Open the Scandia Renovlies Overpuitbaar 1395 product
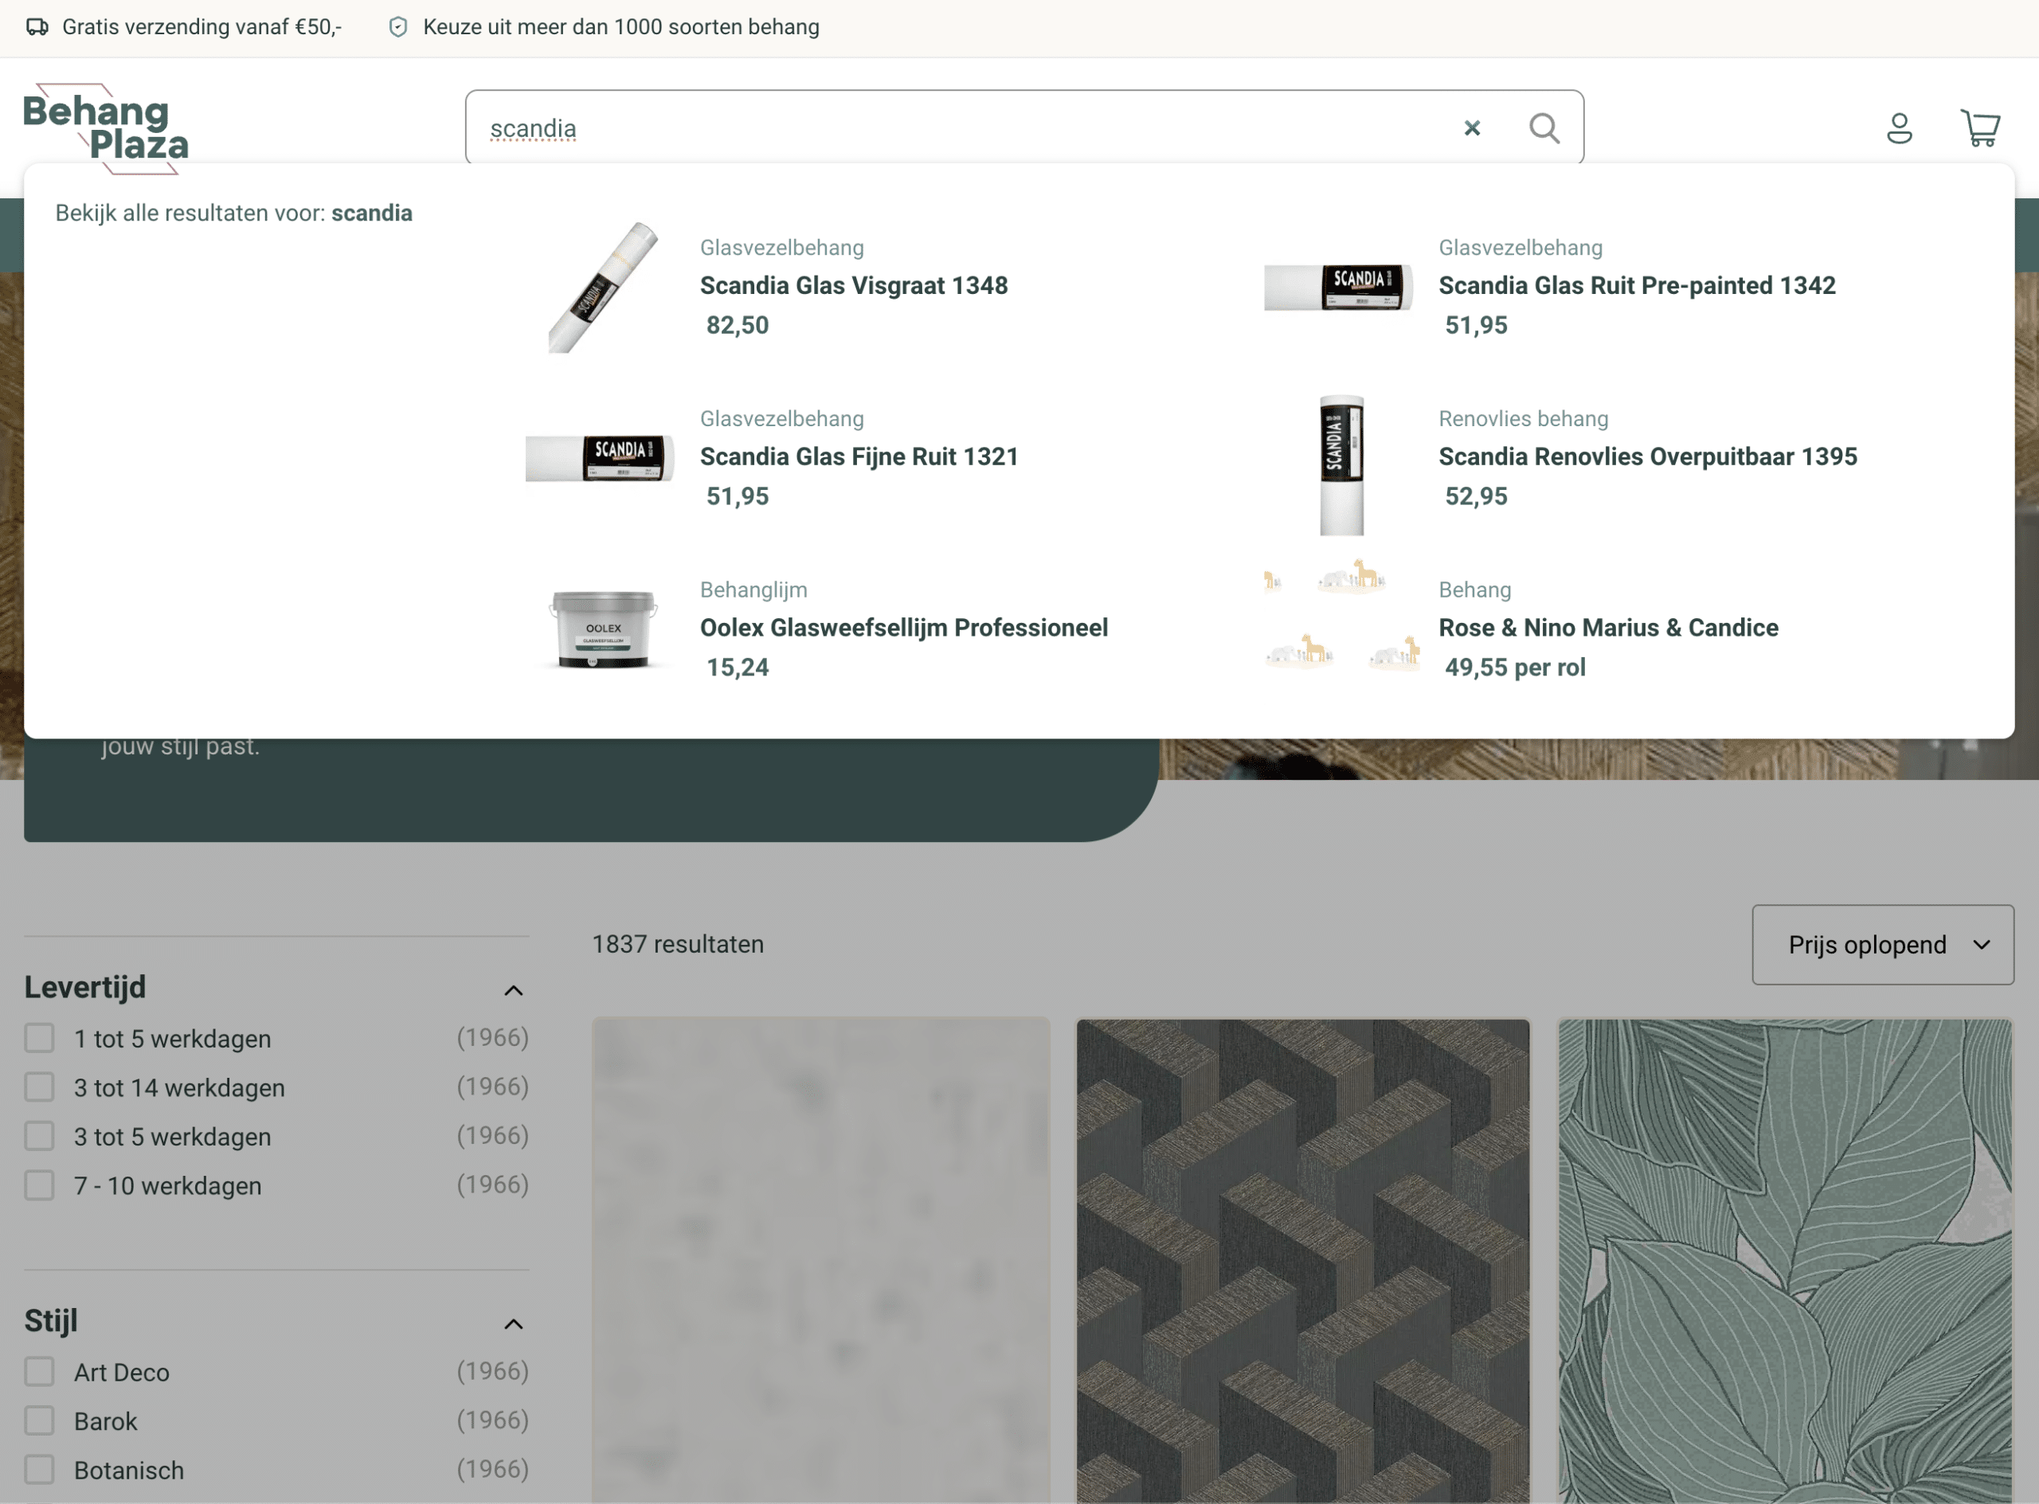This screenshot has width=2039, height=1504. pyautogui.click(x=1648, y=456)
